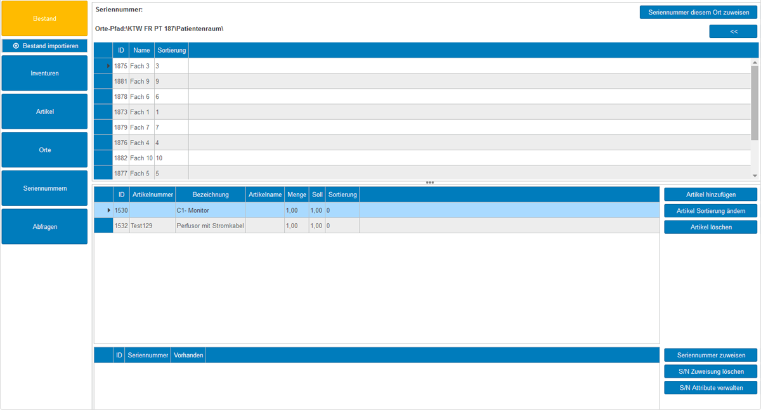
Task: Click Artikel Sortierung ändern button
Action: [710, 210]
